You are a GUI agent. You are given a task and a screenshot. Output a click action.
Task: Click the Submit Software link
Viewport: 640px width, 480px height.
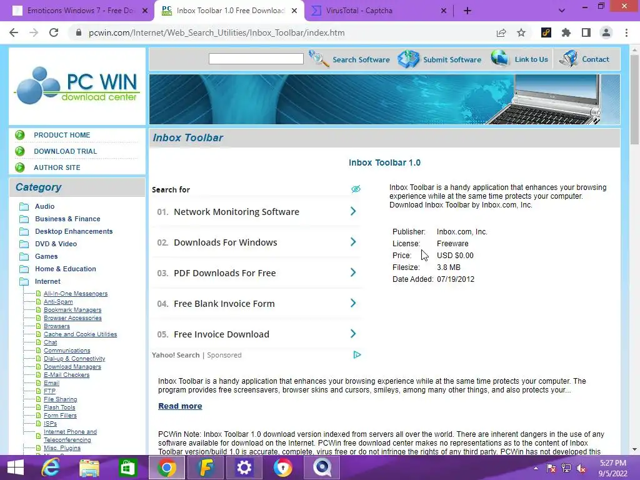pos(452,59)
